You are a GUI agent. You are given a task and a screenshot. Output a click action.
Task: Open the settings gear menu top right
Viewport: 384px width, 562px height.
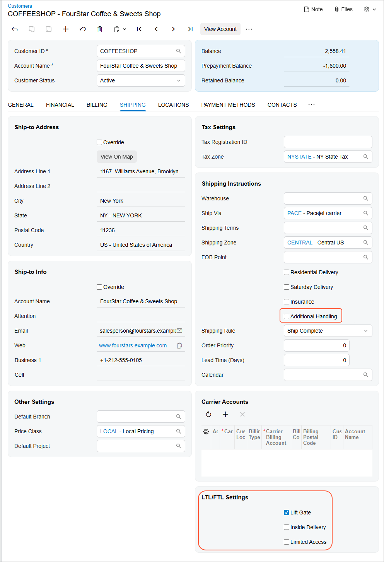pos(370,9)
